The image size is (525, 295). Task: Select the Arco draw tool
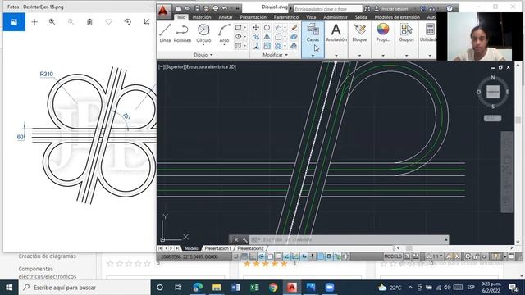point(224,34)
